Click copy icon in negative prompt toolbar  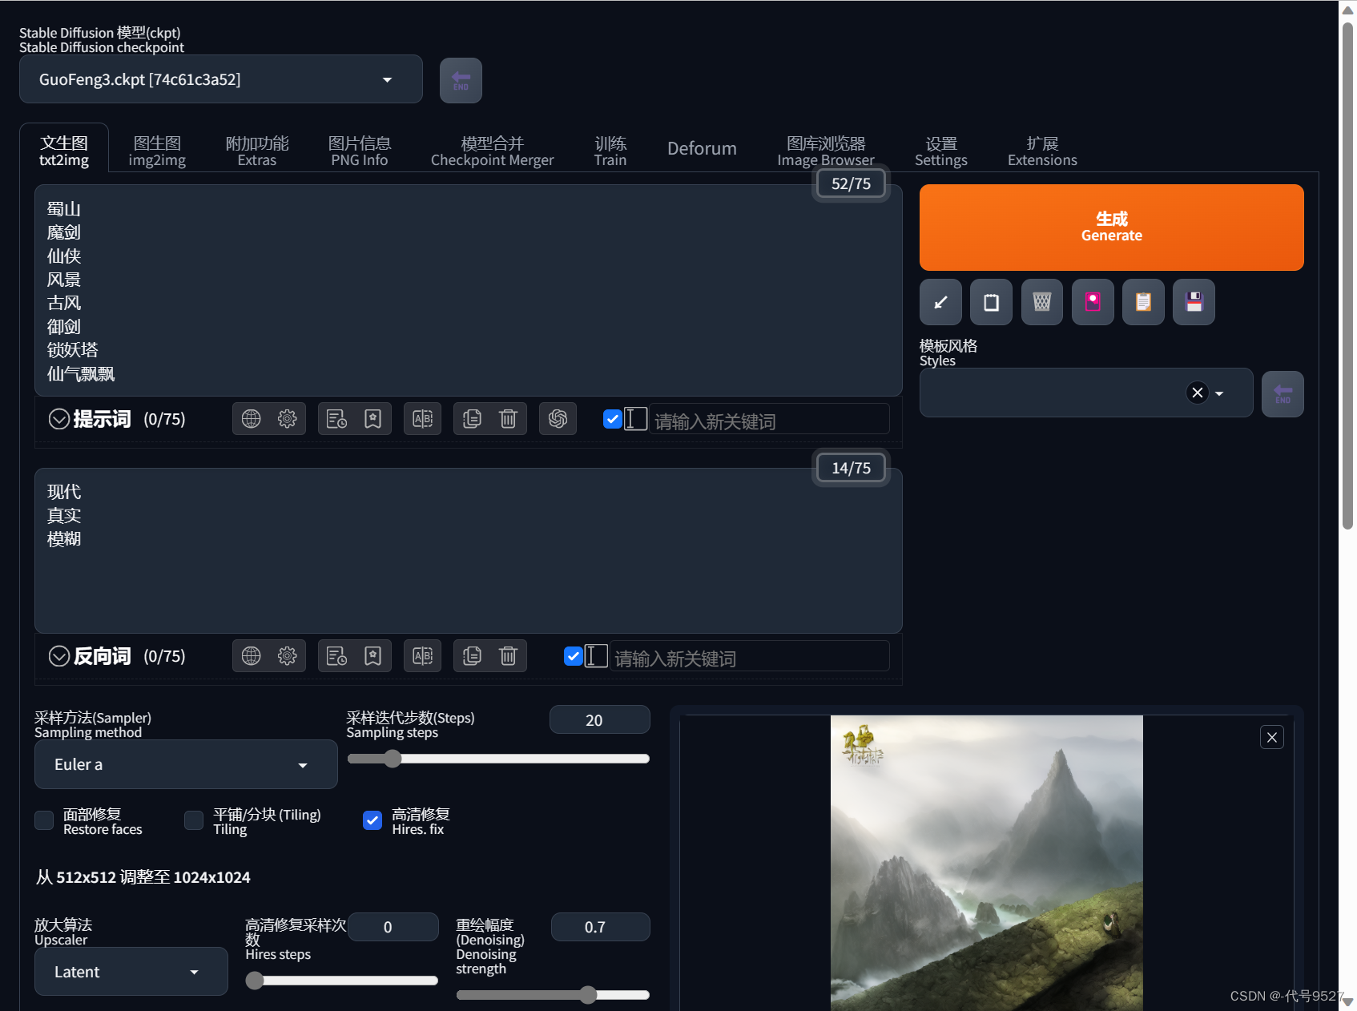click(x=472, y=655)
